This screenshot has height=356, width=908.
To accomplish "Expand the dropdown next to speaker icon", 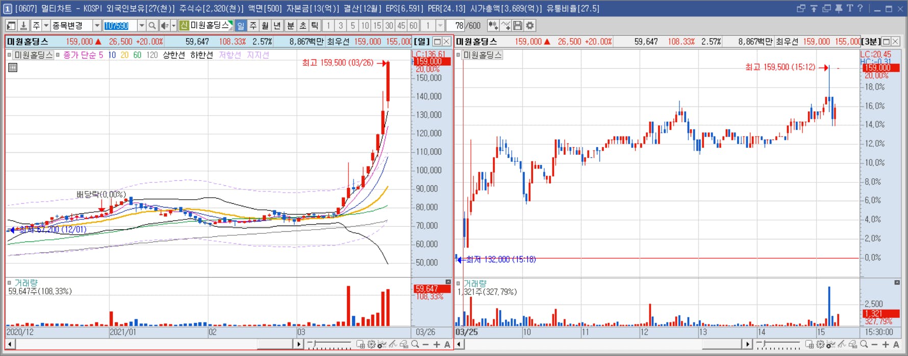I will [x=173, y=25].
